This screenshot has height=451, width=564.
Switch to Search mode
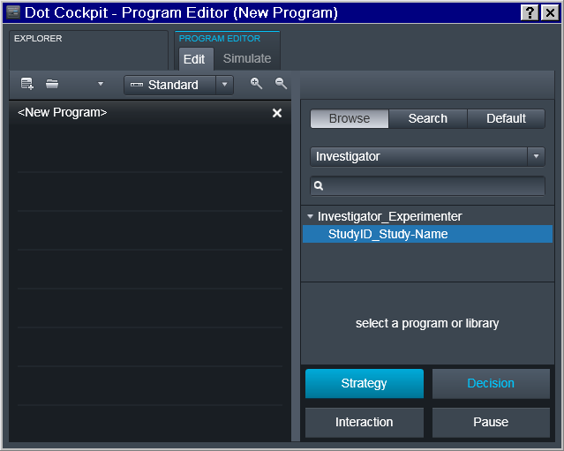(x=428, y=118)
